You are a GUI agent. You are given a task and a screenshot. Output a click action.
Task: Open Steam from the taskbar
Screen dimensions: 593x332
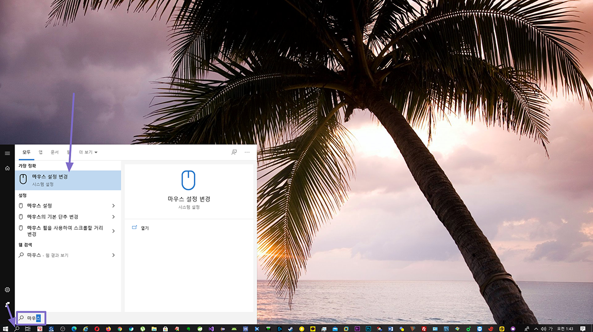(290, 328)
